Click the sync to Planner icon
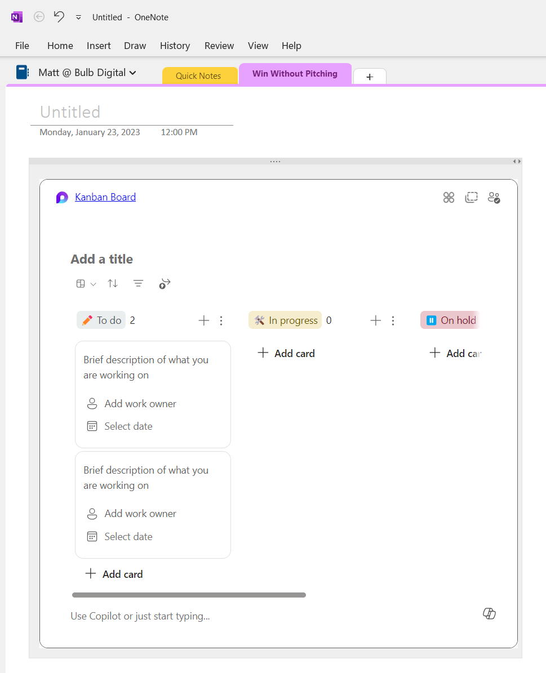The height and width of the screenshot is (673, 546). click(x=165, y=283)
